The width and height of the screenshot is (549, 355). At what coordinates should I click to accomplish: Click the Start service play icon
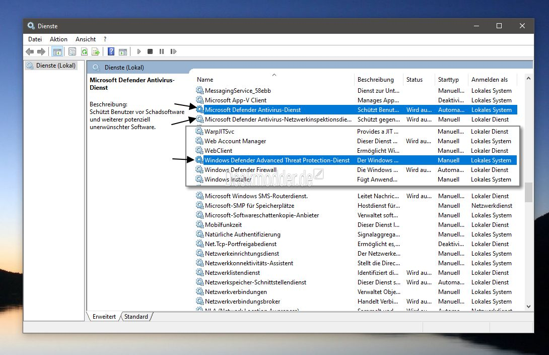139,51
